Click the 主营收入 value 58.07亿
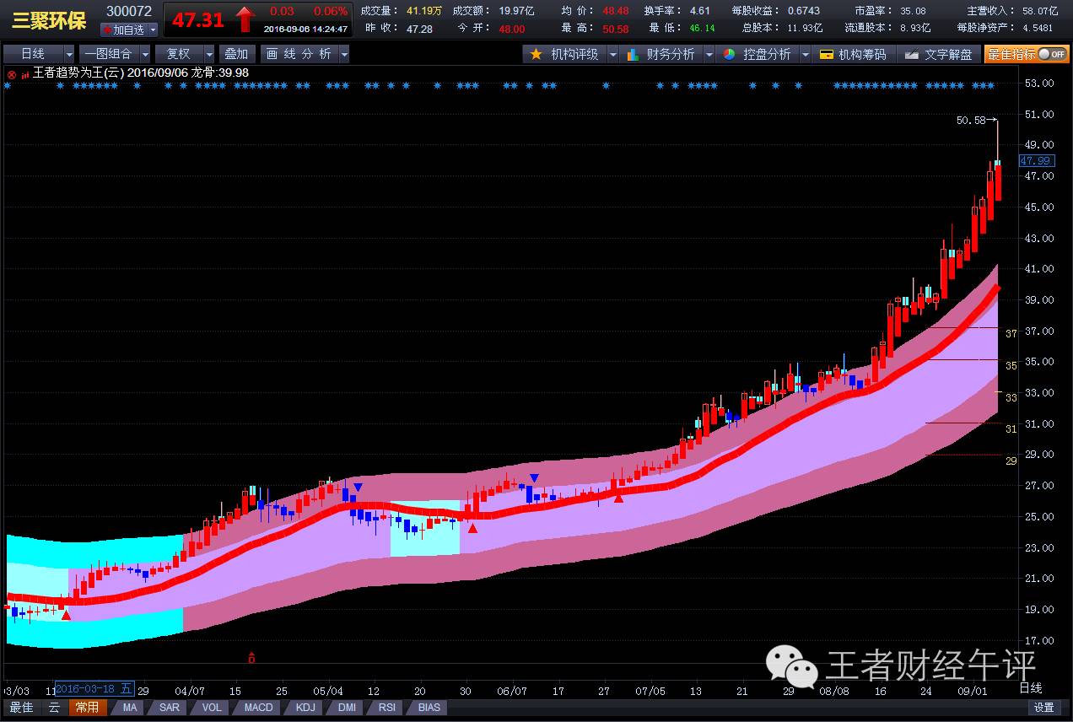This screenshot has width=1073, height=722. click(1039, 11)
